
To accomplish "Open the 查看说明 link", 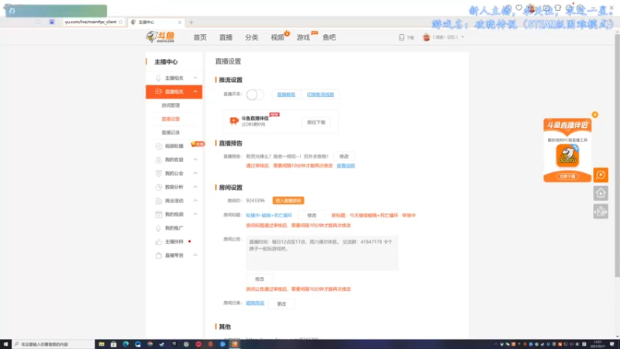I will click(346, 166).
